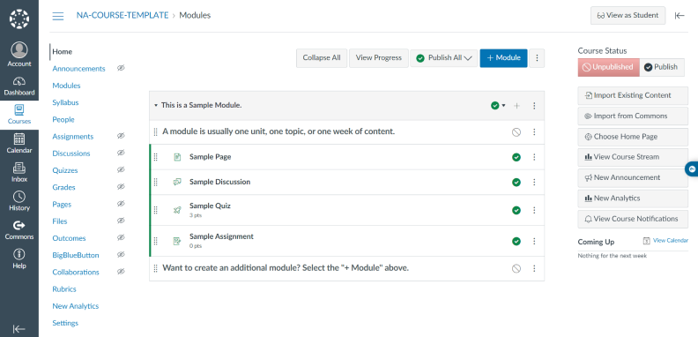Open kebab menu for Sample Module header

[x=534, y=106]
